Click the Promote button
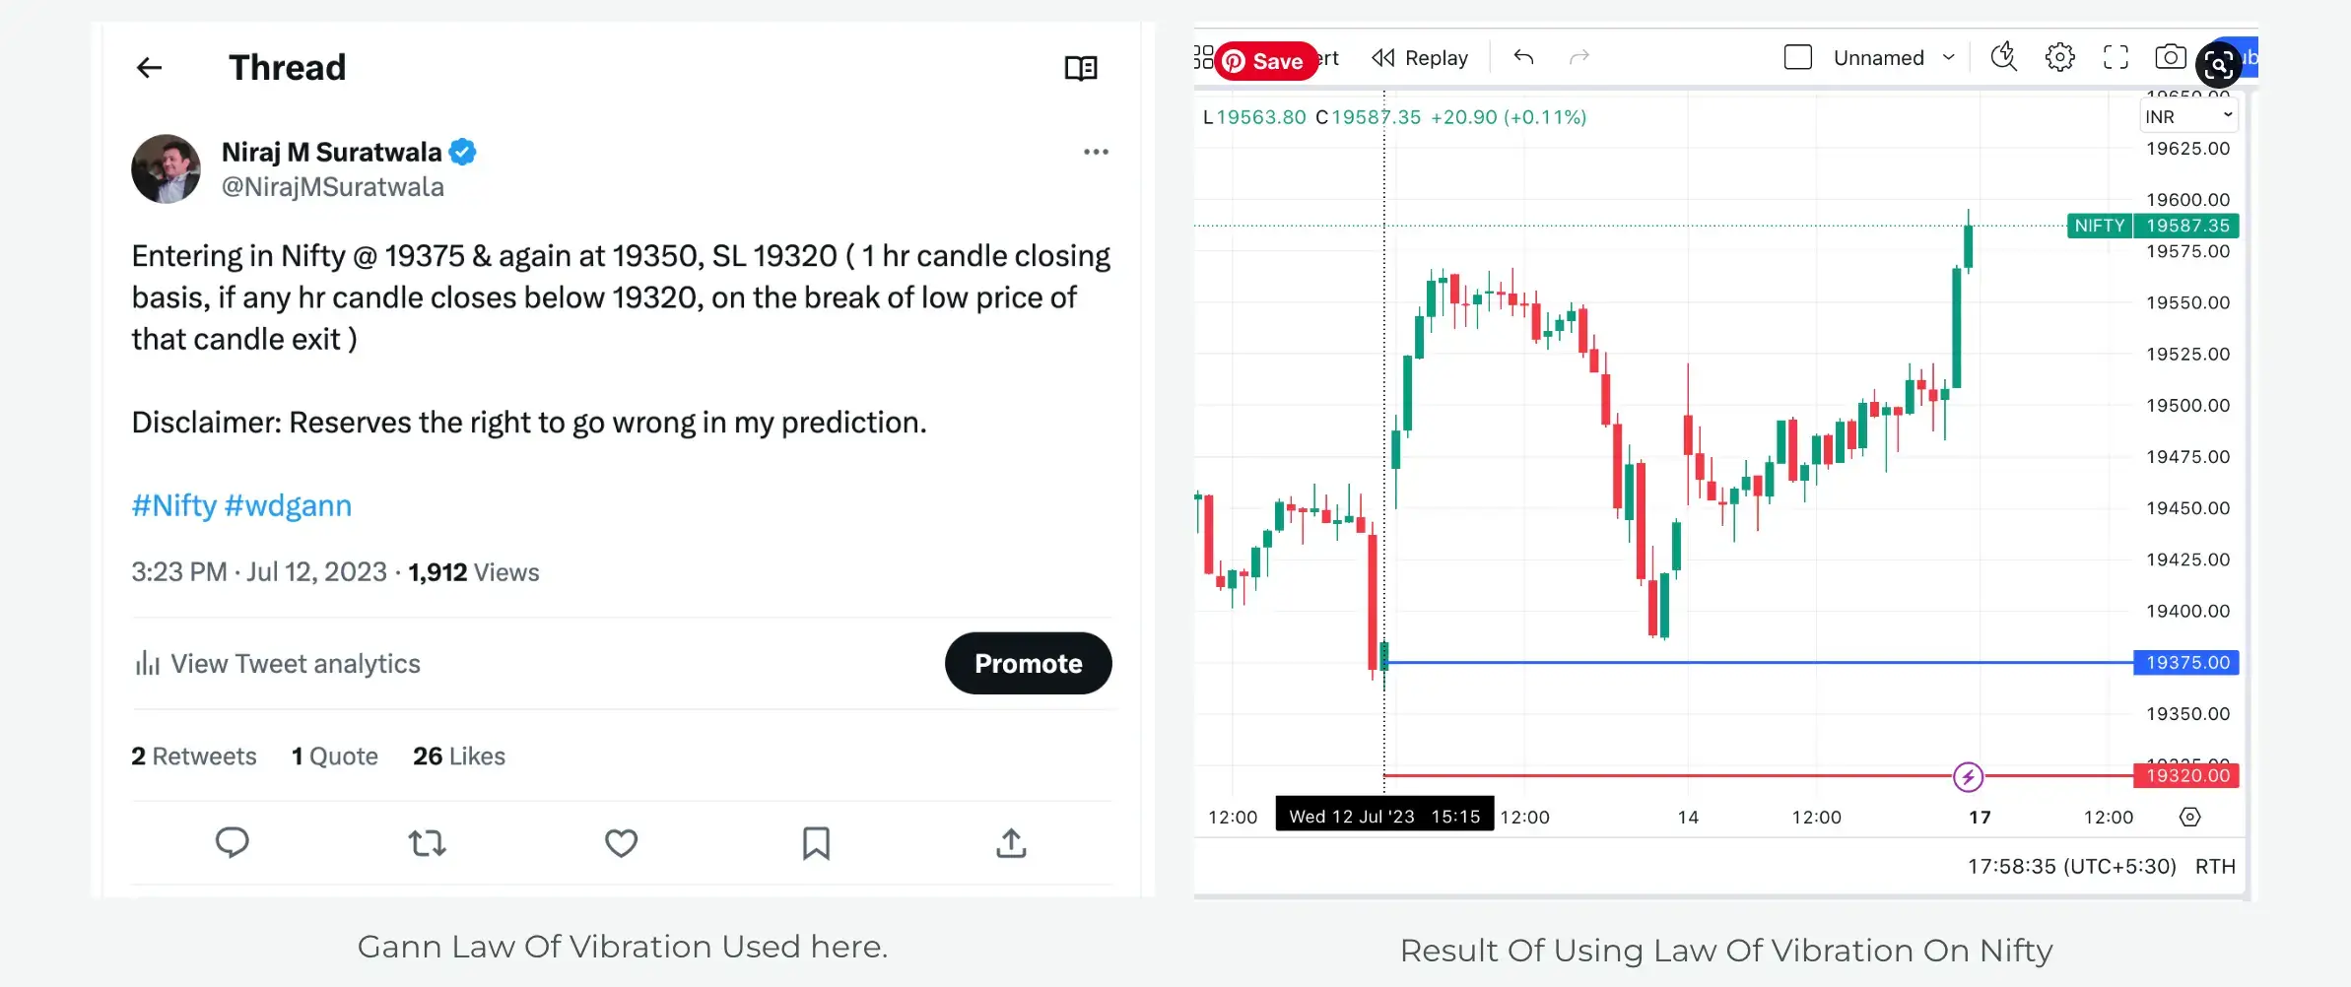 point(1028,663)
